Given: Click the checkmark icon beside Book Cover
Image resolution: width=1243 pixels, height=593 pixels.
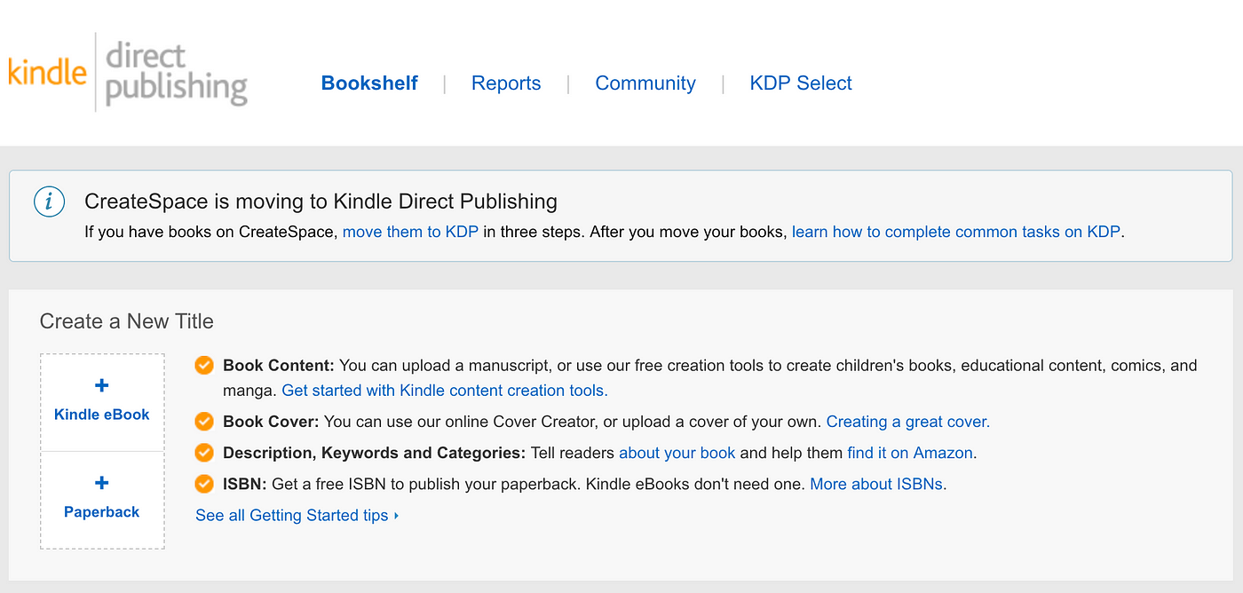Looking at the screenshot, I should pyautogui.click(x=204, y=422).
